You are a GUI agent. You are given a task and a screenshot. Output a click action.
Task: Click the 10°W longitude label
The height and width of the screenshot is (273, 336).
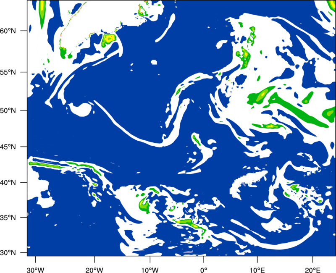tap(150, 270)
